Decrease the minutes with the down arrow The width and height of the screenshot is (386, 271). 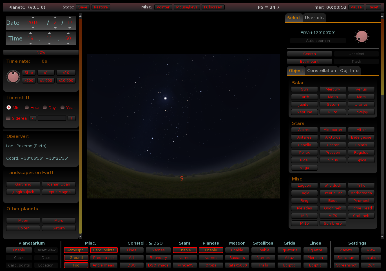(49, 44)
